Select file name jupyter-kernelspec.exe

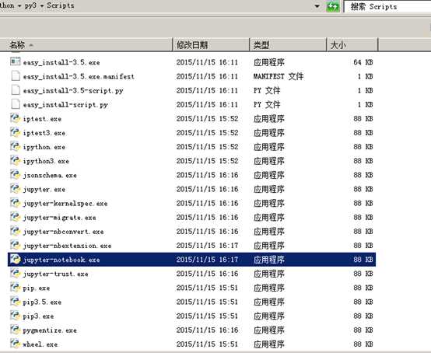tap(65, 204)
